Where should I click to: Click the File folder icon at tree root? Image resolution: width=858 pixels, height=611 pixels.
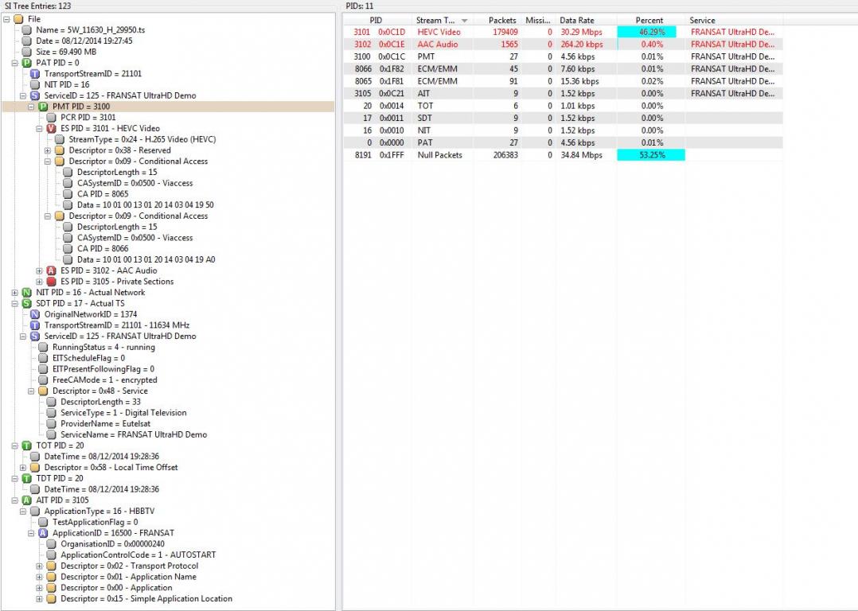(18, 19)
